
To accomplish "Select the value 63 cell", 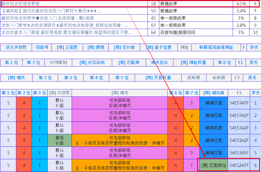I will click(x=153, y=25).
